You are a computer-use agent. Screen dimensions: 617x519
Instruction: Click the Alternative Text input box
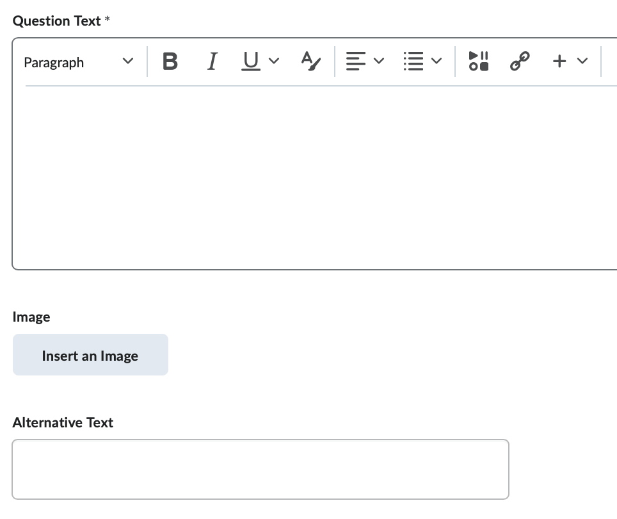[x=260, y=468]
